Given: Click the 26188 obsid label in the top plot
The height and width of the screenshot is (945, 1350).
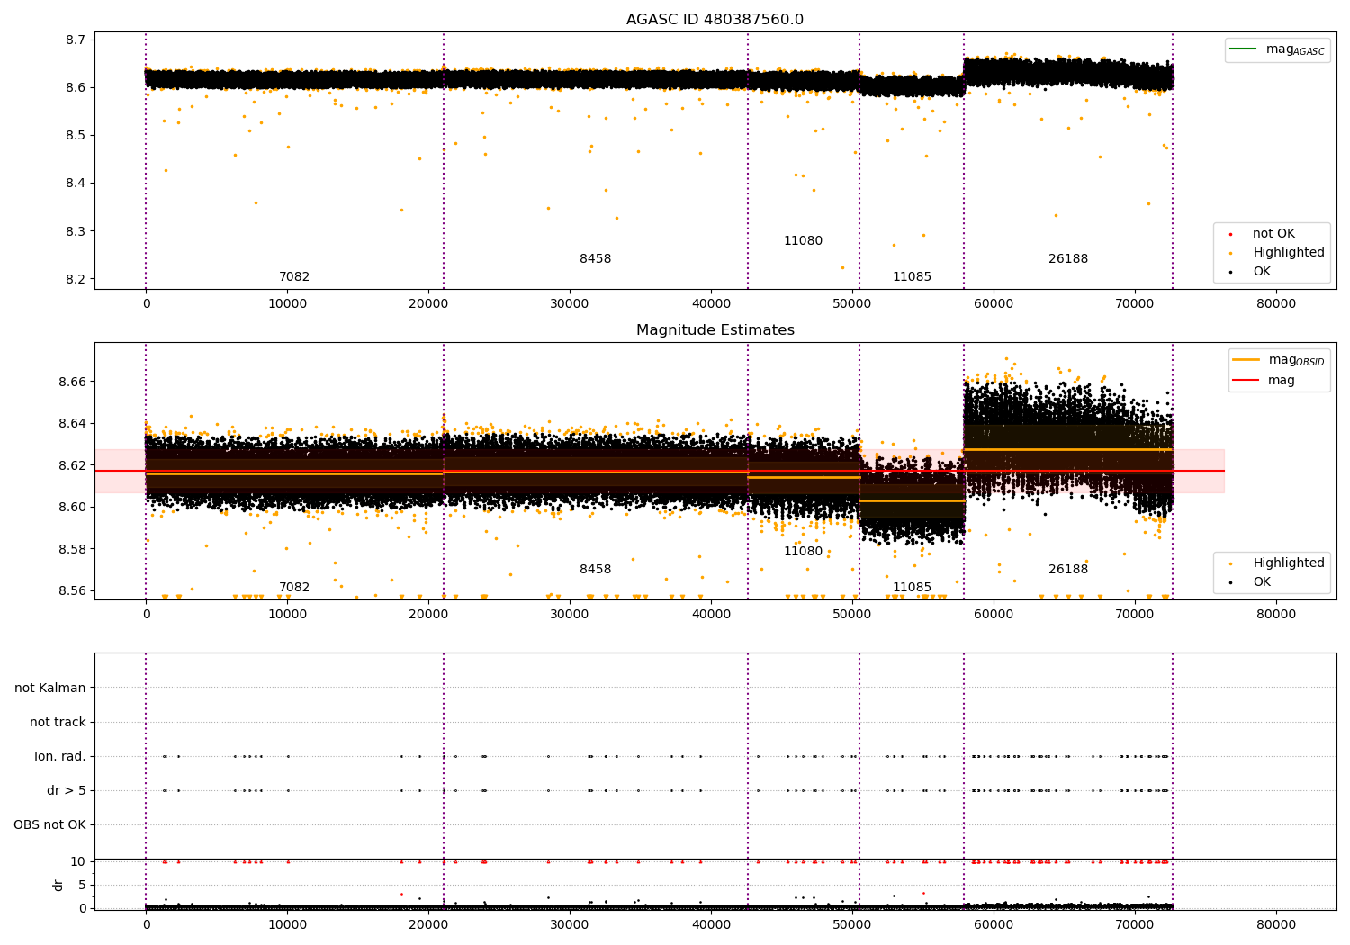Looking at the screenshot, I should (x=1068, y=259).
